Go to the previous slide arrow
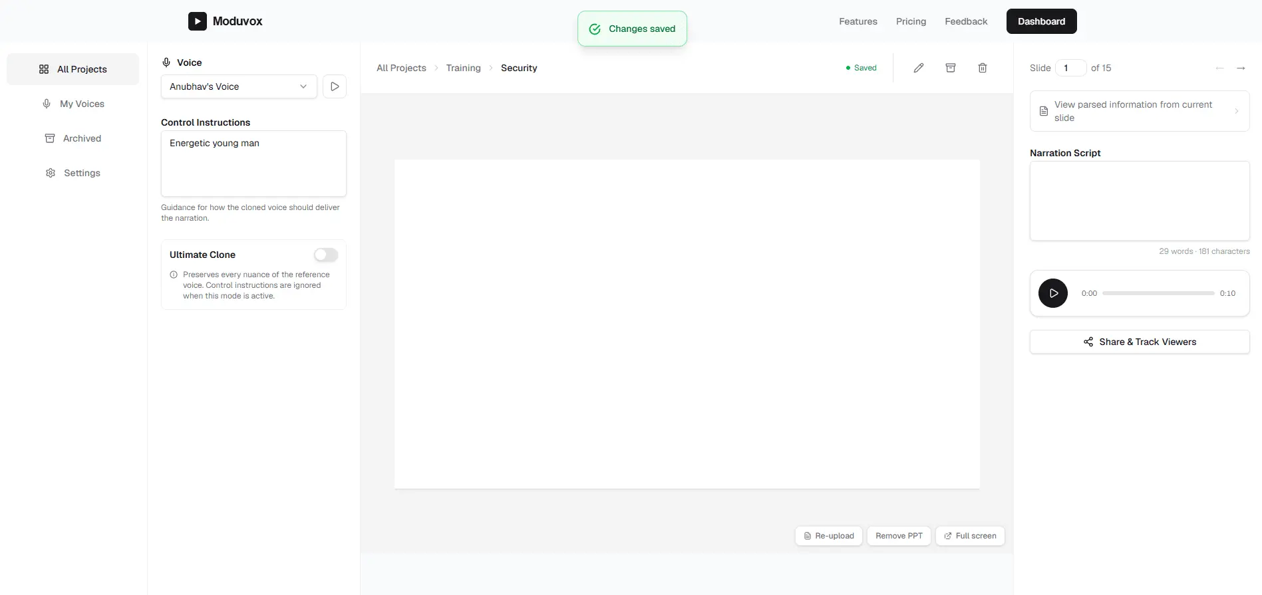Viewport: 1262px width, 595px height. [1219, 68]
